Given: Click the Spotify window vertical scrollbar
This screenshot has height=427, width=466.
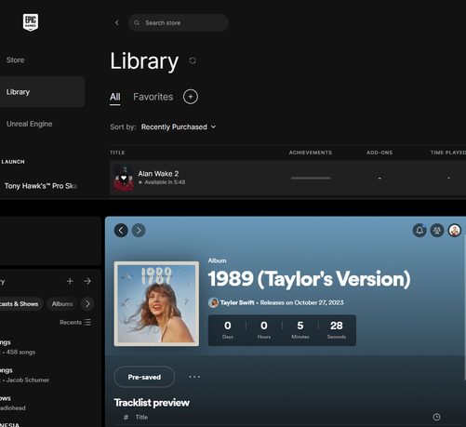Looking at the screenshot, I should [465, 307].
